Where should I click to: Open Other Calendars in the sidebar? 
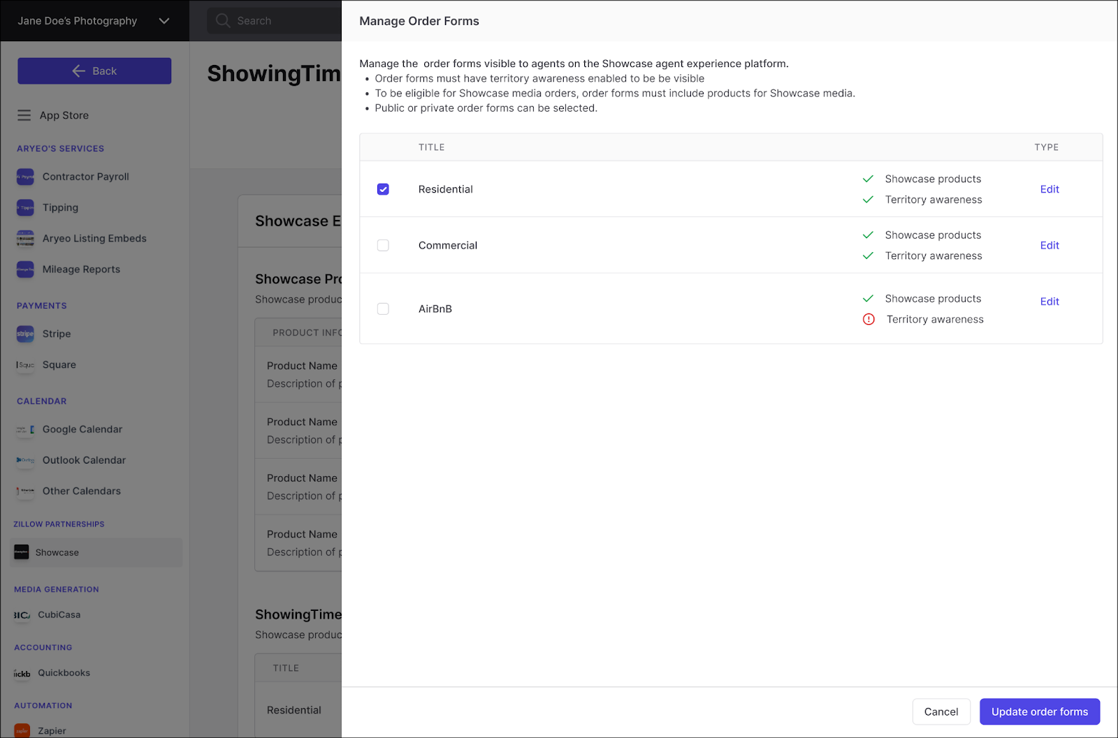pos(82,491)
